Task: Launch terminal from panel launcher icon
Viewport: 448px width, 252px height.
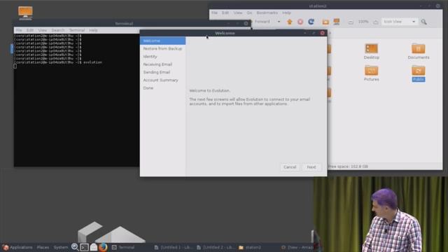Action: click(84, 247)
